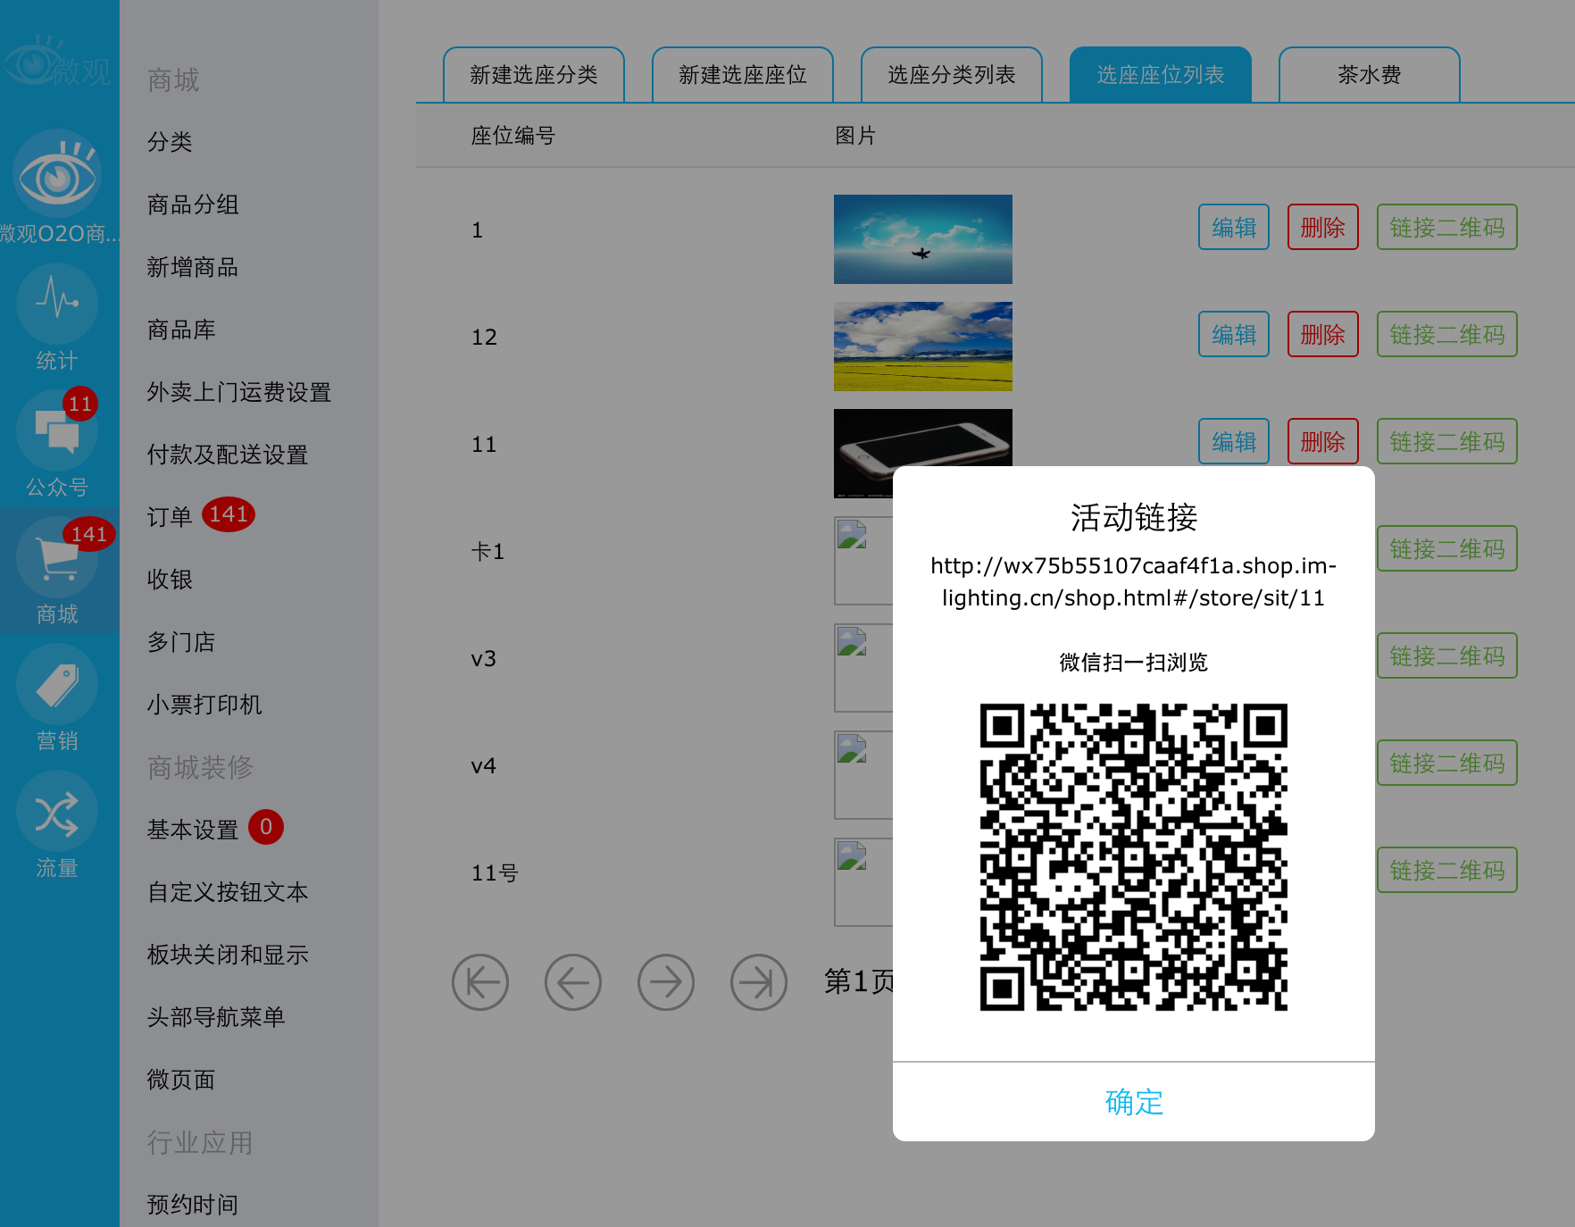Go to next page arrow

coord(666,982)
